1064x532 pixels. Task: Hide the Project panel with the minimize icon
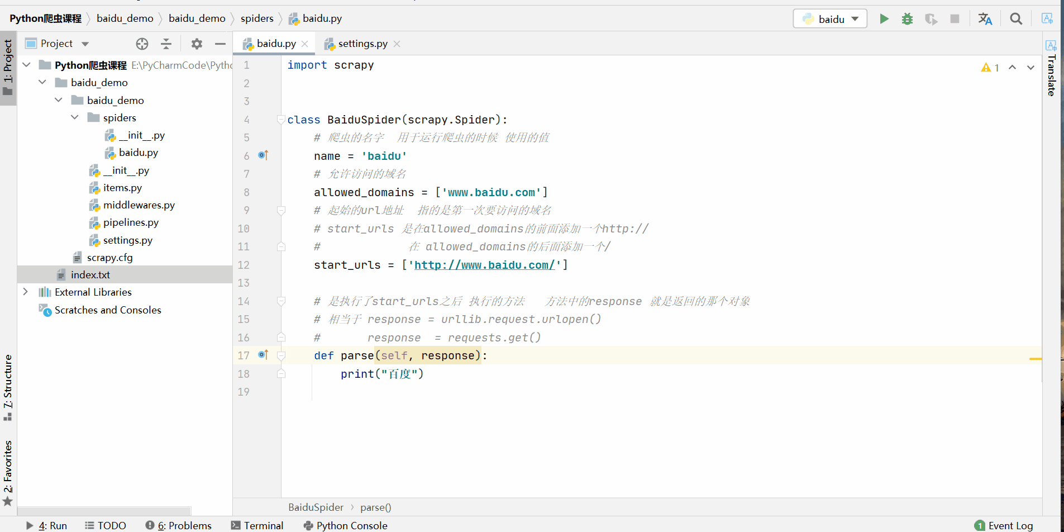(220, 44)
